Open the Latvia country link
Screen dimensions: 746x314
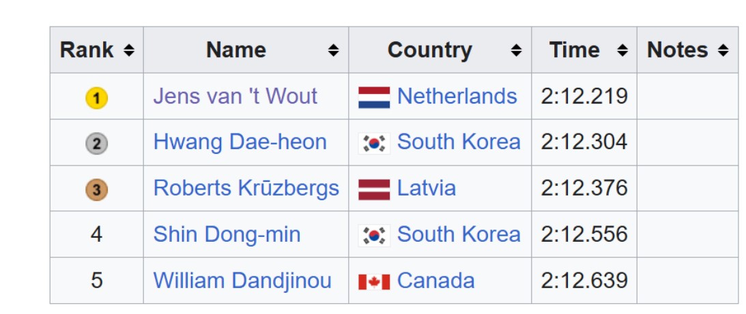pyautogui.click(x=426, y=188)
